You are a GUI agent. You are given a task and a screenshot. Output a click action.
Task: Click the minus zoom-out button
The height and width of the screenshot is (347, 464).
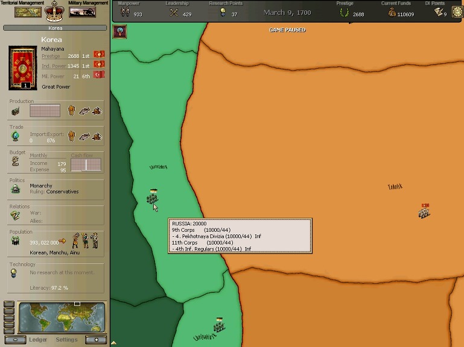pos(15,340)
